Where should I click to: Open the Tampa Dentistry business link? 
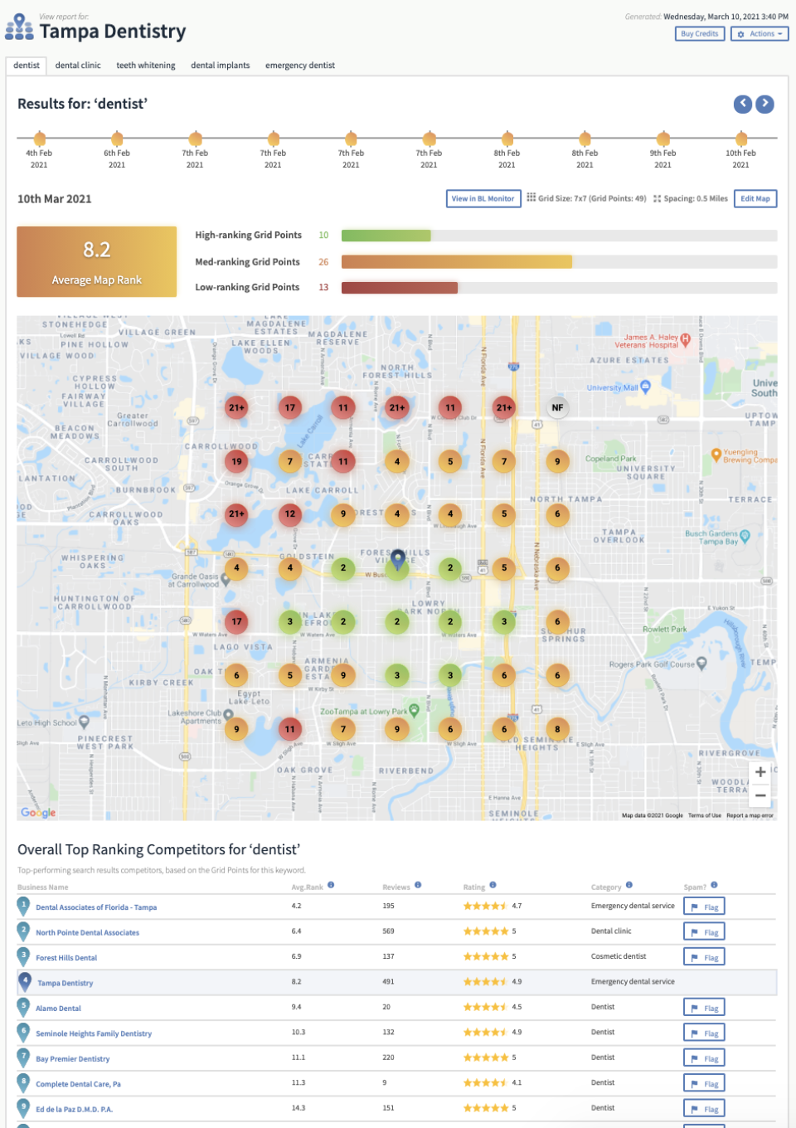65,983
